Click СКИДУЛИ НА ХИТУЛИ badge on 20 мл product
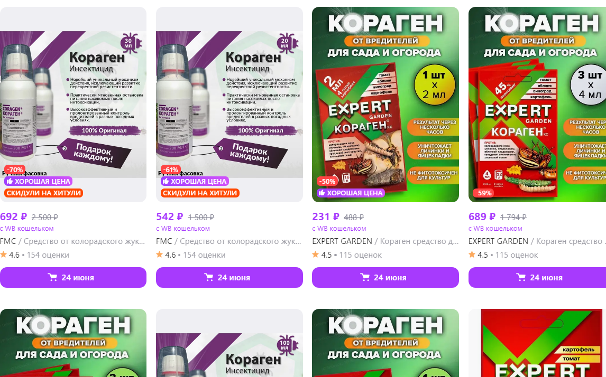This screenshot has width=606, height=377. click(x=200, y=193)
